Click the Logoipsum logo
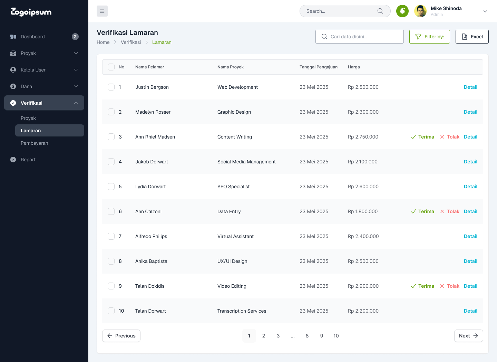 31,12
